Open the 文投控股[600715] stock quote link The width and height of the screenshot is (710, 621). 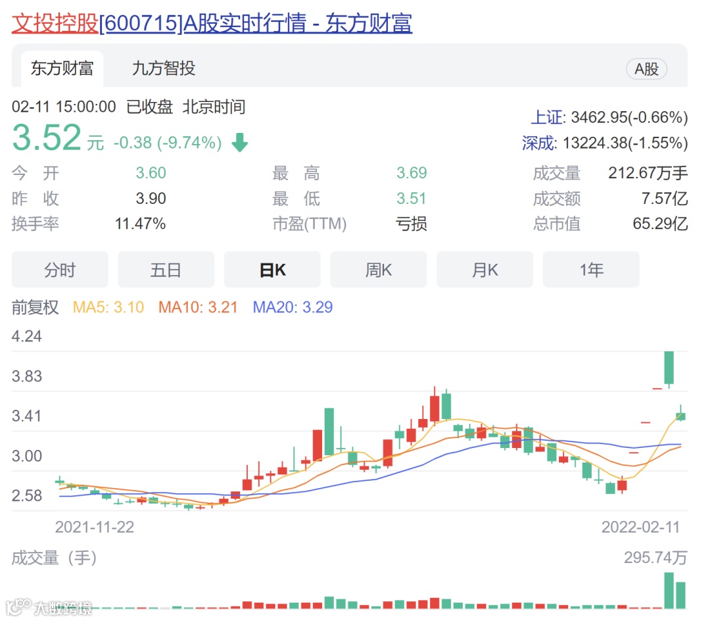click(212, 22)
